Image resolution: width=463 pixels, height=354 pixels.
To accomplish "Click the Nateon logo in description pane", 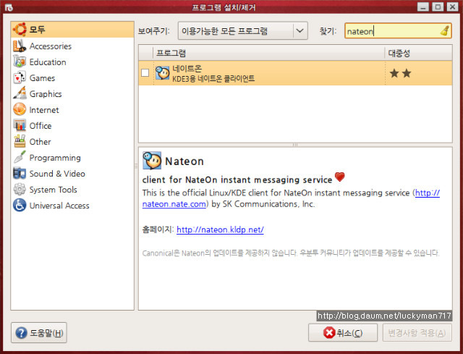I will coord(152,161).
